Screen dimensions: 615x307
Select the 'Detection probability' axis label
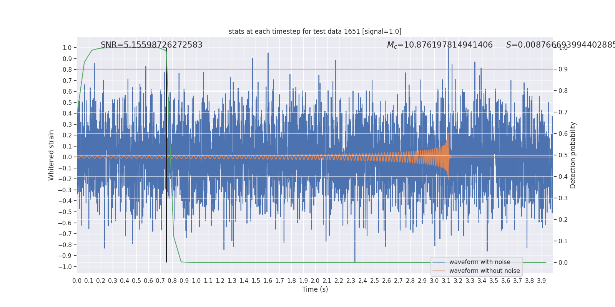[x=573, y=155]
